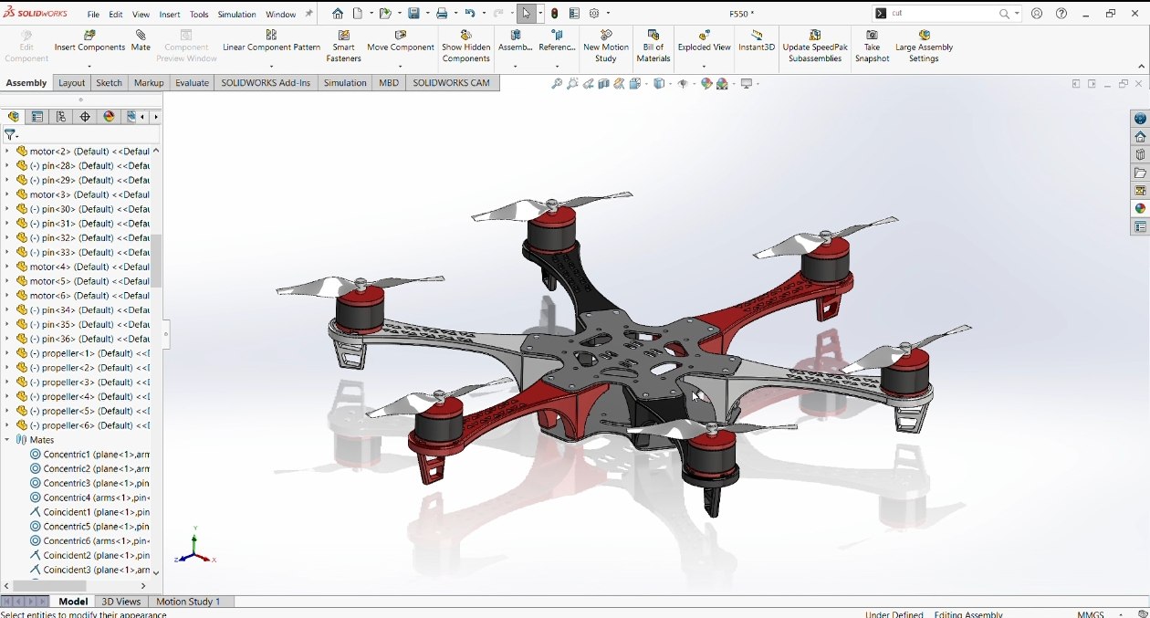The image size is (1150, 618).
Task: Open Smart Fasteners tool
Action: pyautogui.click(x=344, y=47)
